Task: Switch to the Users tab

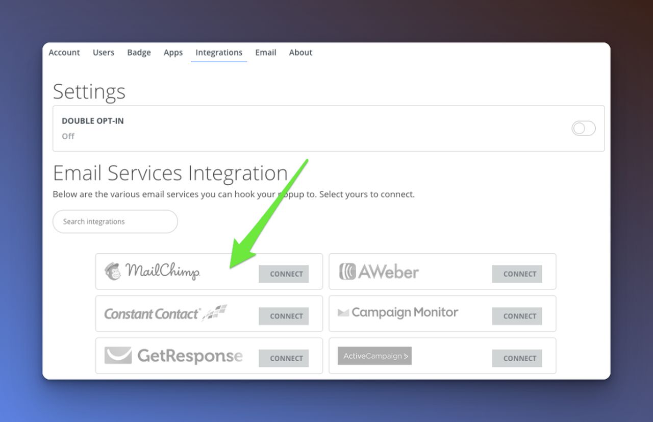Action: 104,53
